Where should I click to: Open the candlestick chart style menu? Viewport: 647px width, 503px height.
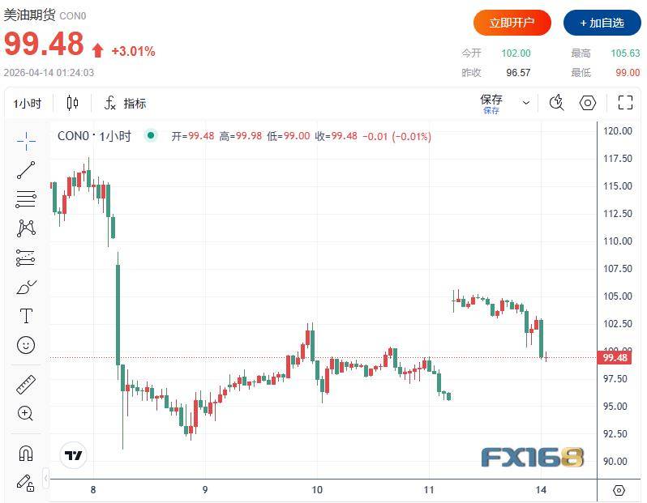[x=73, y=103]
